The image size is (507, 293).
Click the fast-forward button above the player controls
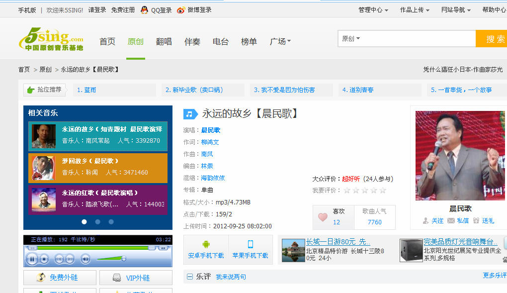163,248
